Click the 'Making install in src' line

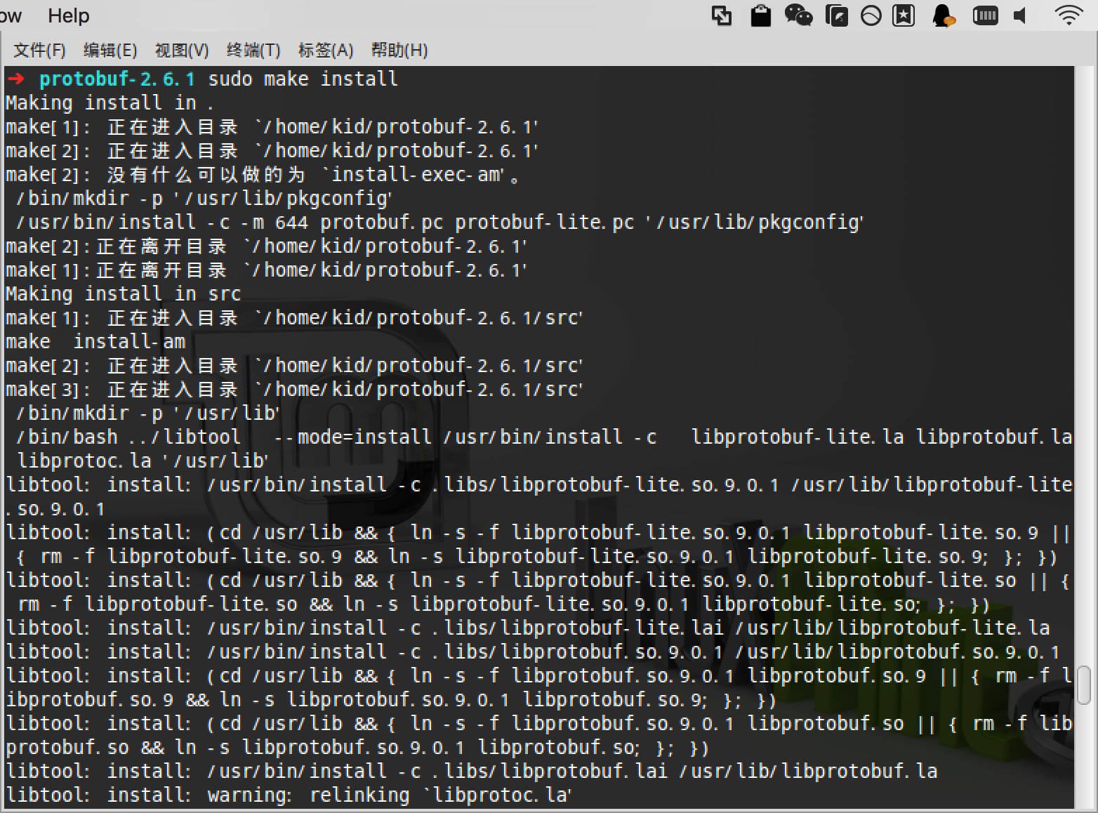click(124, 293)
